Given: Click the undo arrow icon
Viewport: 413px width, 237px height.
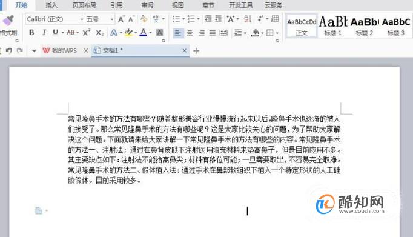Looking at the screenshot, I should point(8,50).
